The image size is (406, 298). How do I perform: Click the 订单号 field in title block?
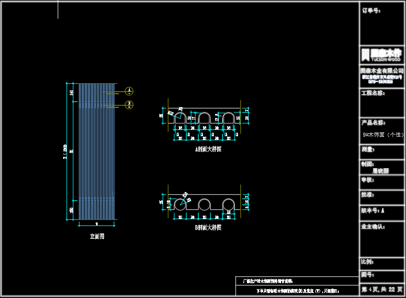(371, 10)
